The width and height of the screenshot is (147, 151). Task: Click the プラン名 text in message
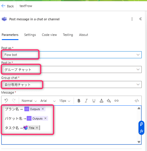tap(12, 109)
